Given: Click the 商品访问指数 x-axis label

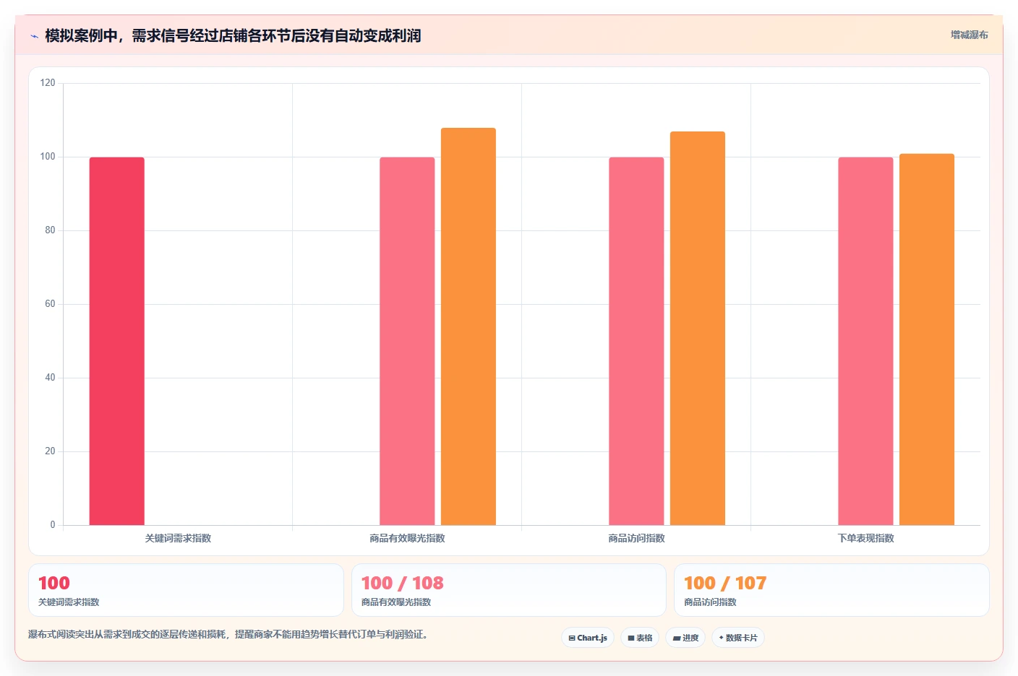Looking at the screenshot, I should tap(636, 538).
